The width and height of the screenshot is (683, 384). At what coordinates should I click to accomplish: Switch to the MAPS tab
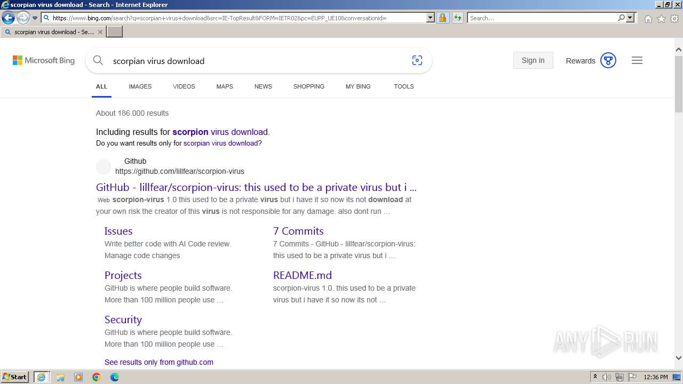225,86
